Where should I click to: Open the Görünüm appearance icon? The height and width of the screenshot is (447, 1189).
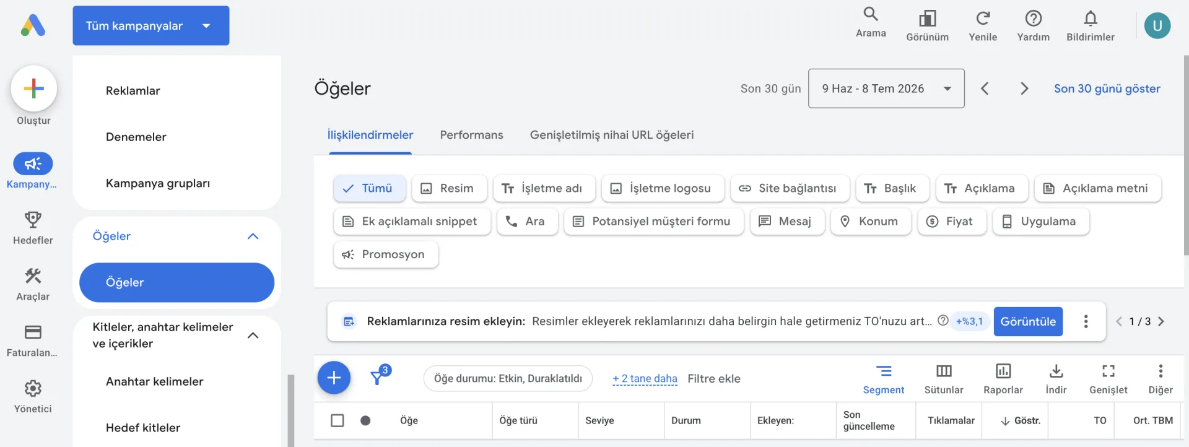927,18
